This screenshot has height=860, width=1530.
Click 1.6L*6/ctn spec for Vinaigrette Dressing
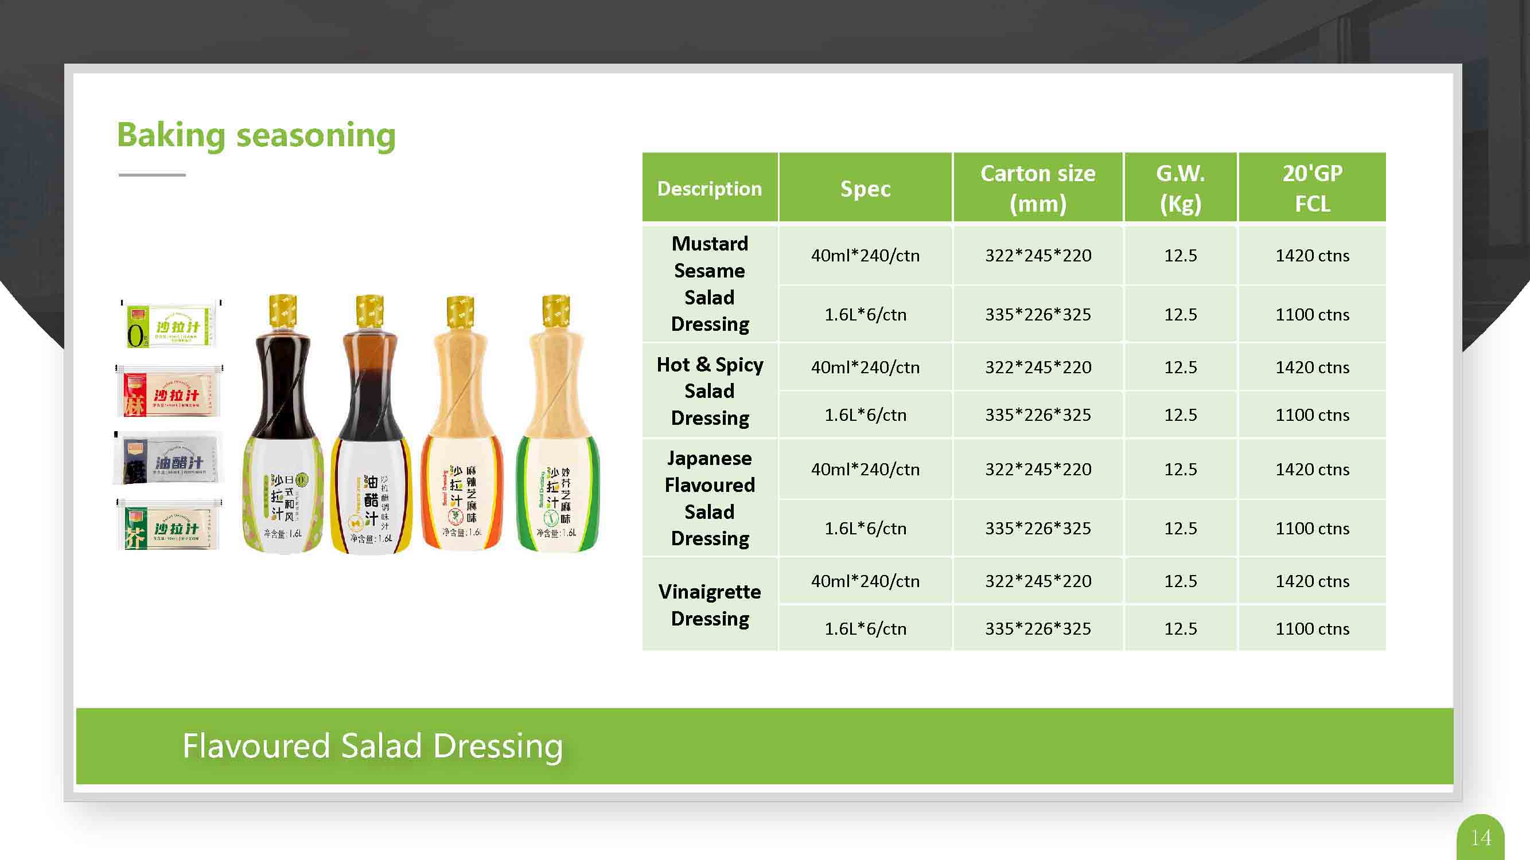click(865, 628)
